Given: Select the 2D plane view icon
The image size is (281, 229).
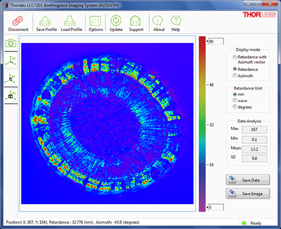Looking at the screenshot, I should (11, 78).
